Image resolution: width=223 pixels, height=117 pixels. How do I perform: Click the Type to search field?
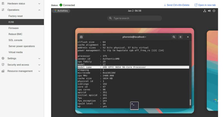pos(134,18)
